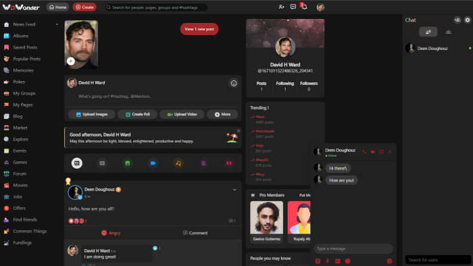Create group chat icon in Chat panel

[x=457, y=20]
